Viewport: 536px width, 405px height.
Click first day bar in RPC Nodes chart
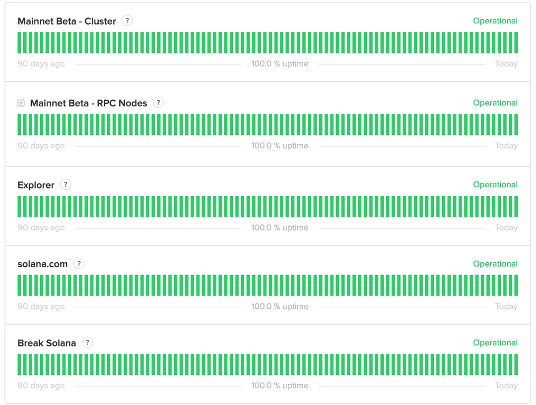(19, 124)
